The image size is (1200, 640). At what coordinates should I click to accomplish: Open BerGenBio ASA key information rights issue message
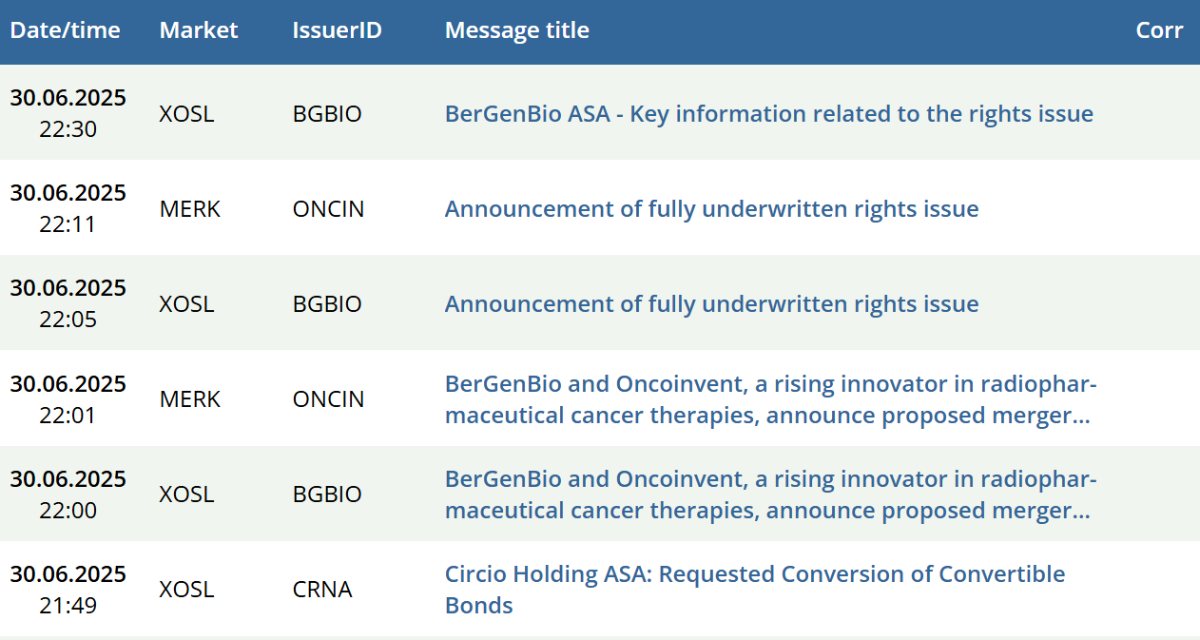[x=769, y=114]
